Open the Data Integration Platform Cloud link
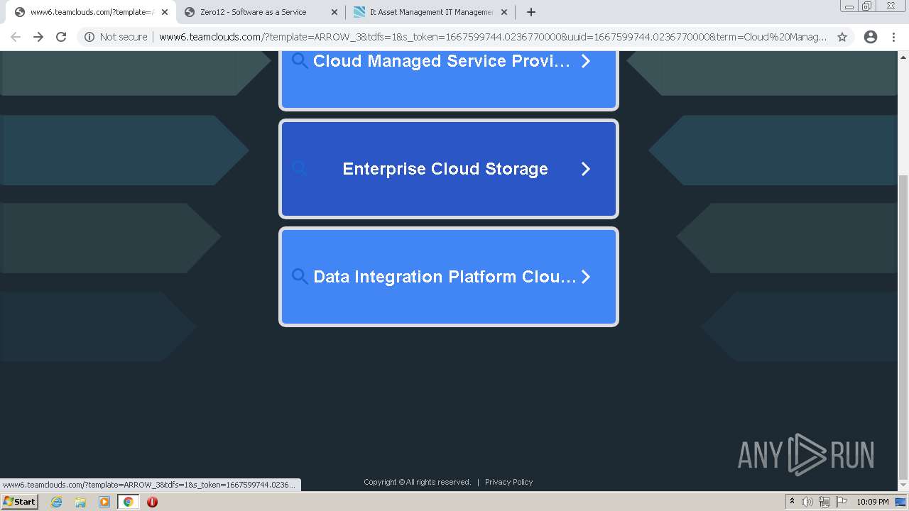 click(x=449, y=277)
